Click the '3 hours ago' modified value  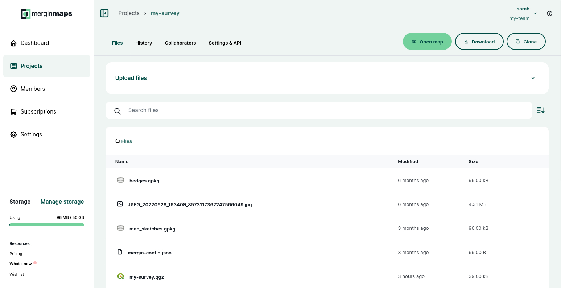(411, 276)
